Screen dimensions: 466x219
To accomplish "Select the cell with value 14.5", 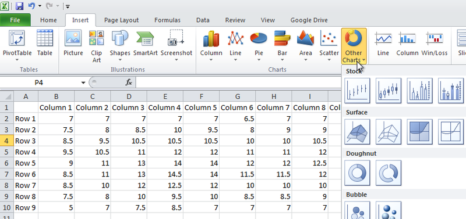I will 165,174.
